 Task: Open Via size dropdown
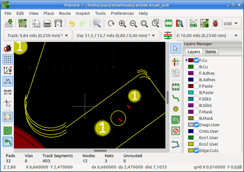[x=116, y=36]
